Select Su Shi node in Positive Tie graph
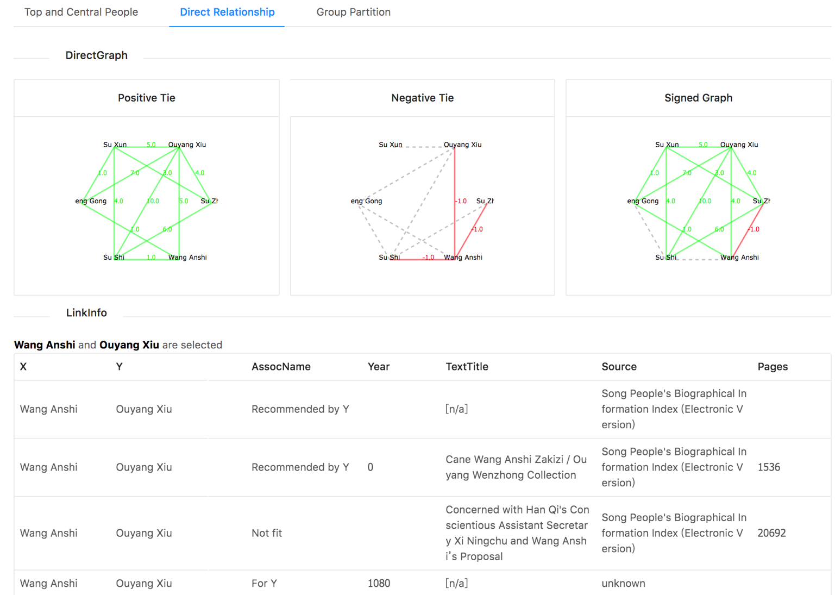This screenshot has width=835, height=595. point(114,257)
